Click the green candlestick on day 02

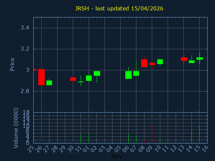(x=97, y=73)
